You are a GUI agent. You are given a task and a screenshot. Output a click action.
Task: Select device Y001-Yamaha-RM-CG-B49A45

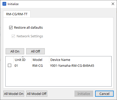click(72, 66)
